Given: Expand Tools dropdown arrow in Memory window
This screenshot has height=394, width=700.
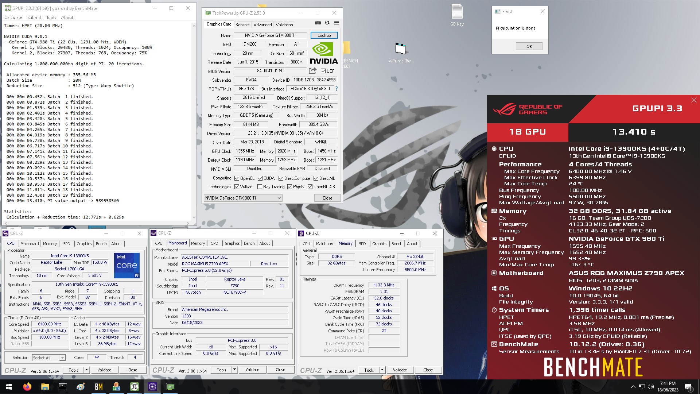Looking at the screenshot, I should pos(382,370).
